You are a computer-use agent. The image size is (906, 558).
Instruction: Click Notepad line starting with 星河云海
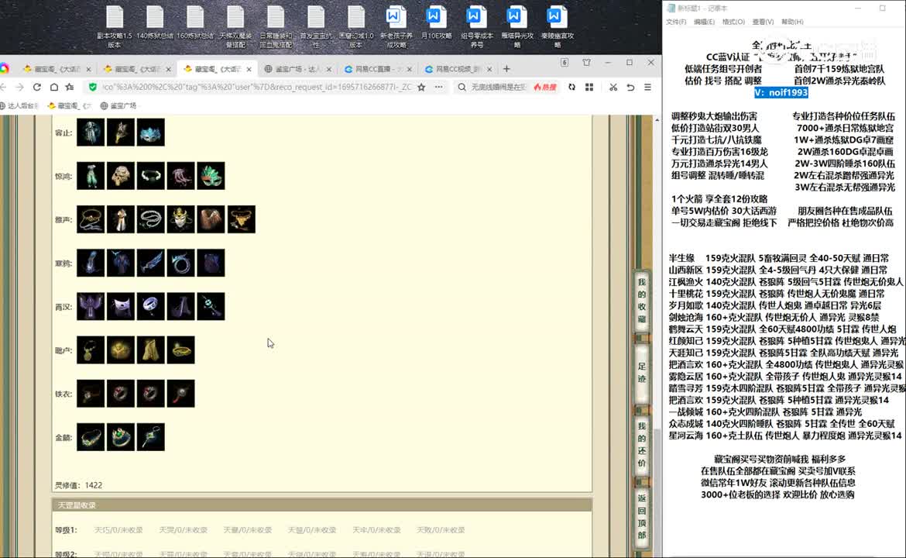tap(785, 436)
